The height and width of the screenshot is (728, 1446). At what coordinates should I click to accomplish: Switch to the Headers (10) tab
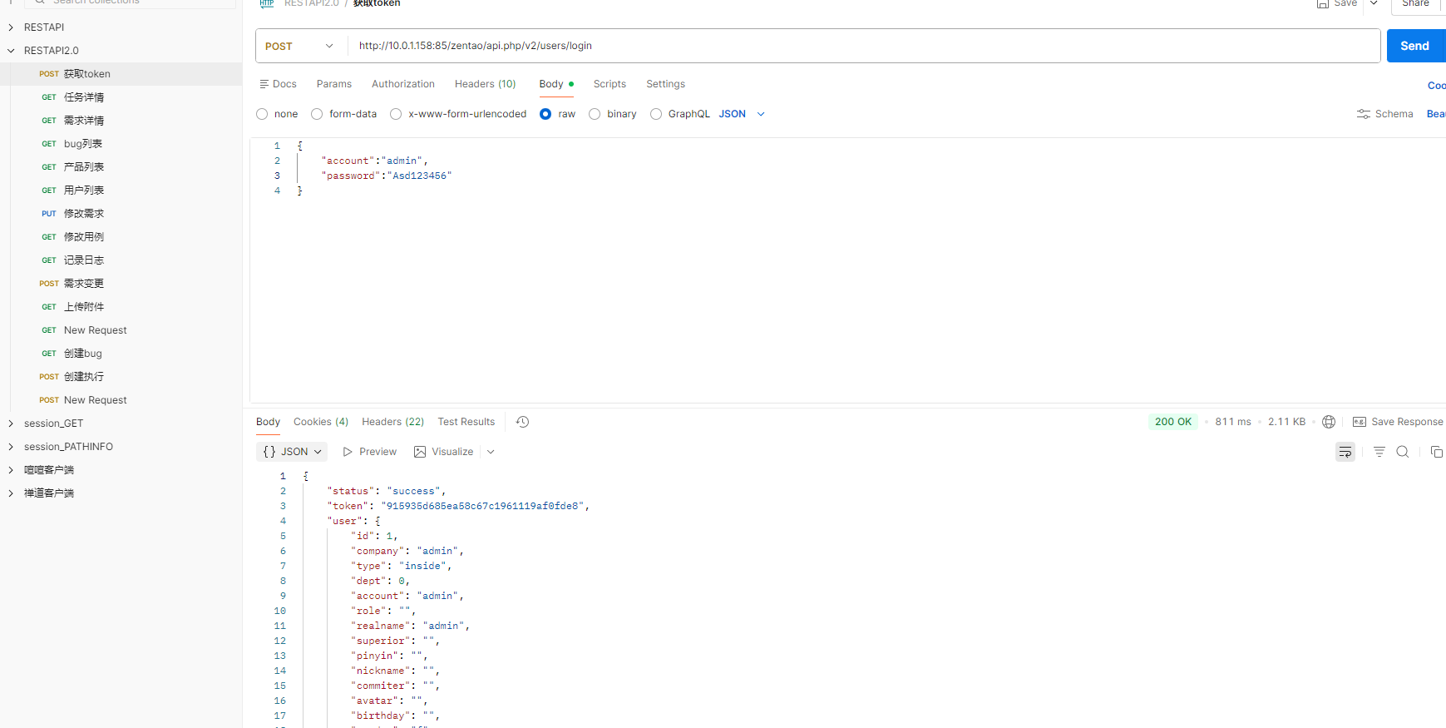(486, 84)
